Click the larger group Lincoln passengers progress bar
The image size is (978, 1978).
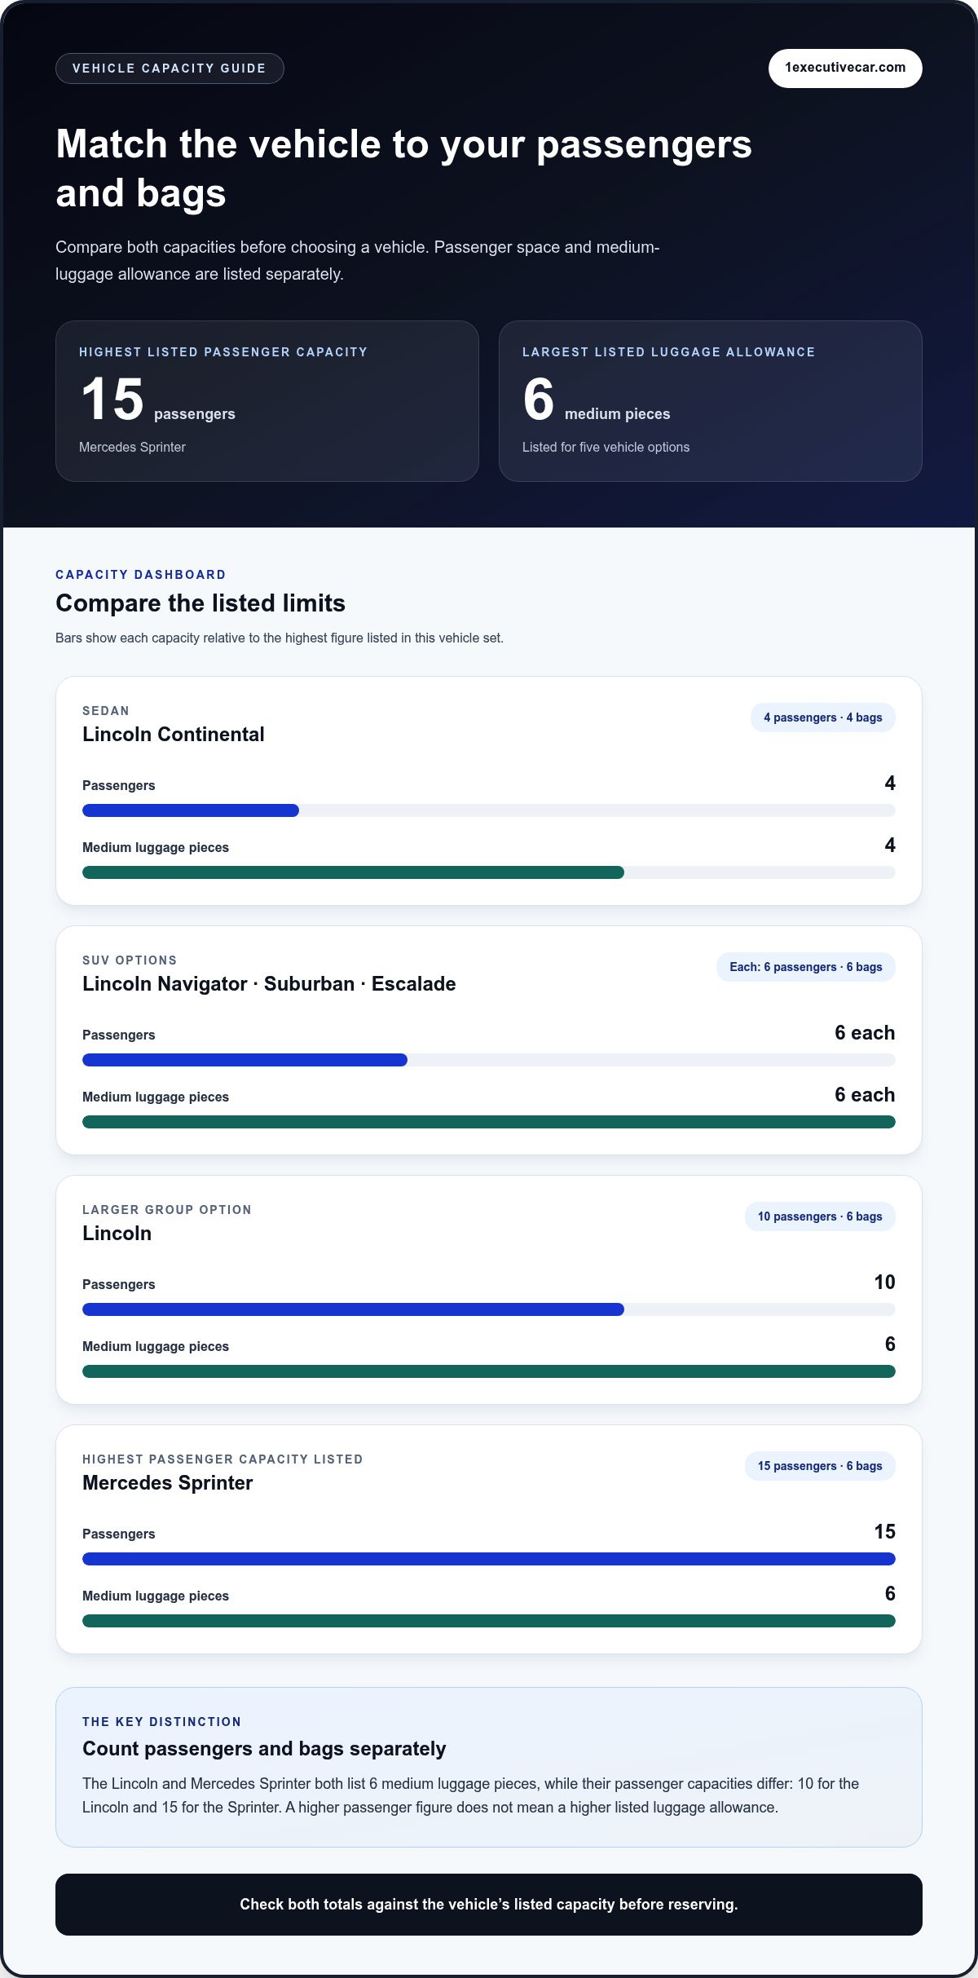tap(489, 1309)
